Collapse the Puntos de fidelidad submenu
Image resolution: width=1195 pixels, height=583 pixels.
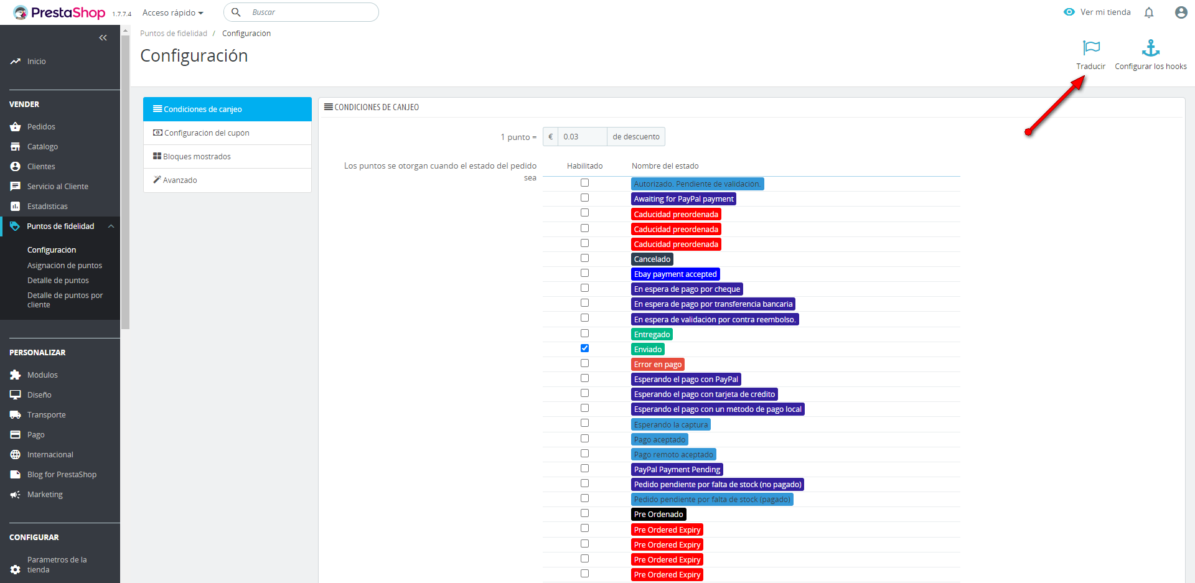point(111,226)
